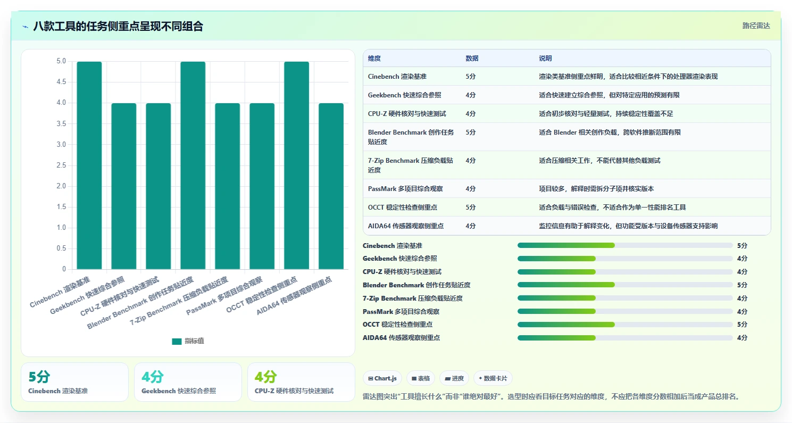Screen dimensions: 792x423
Task: Select the Chart.js chip
Action: (x=382, y=378)
